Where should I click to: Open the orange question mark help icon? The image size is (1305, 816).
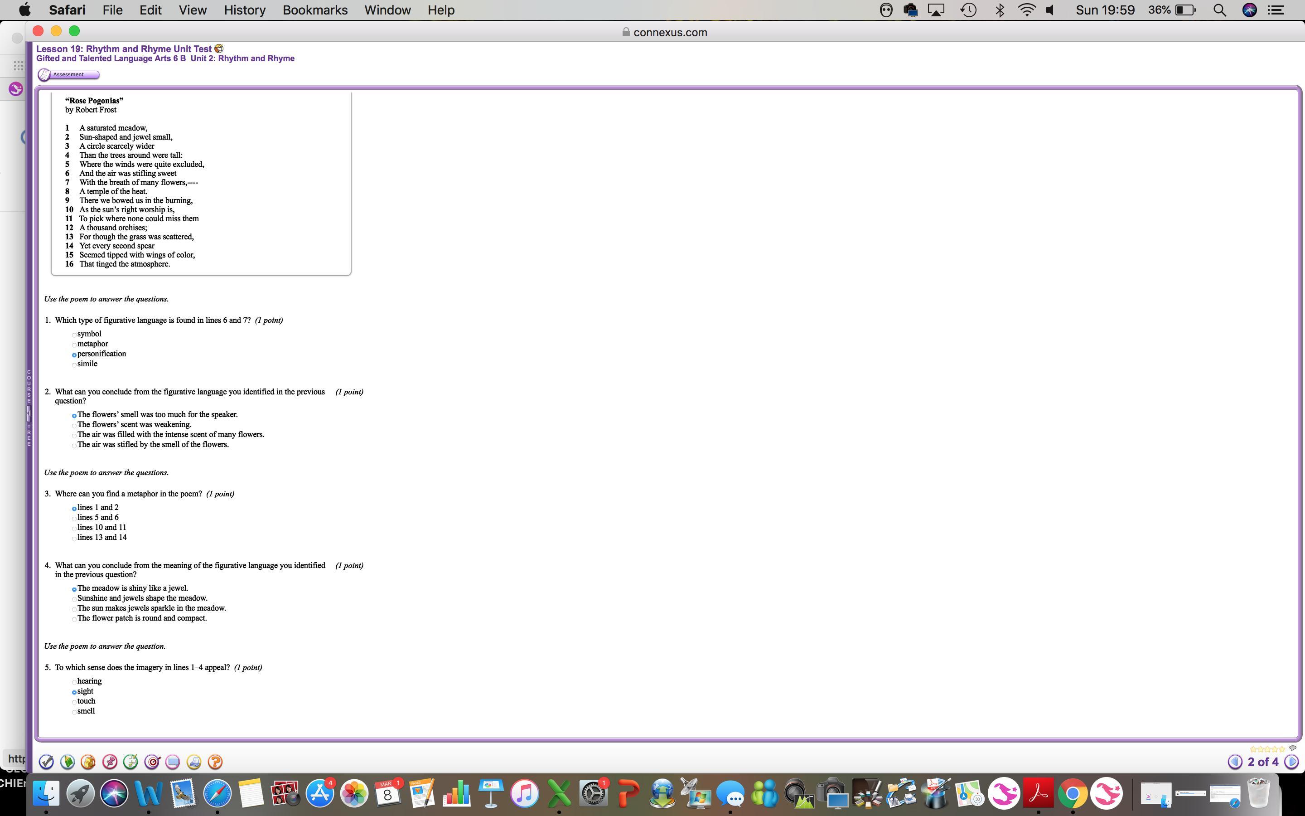(215, 762)
